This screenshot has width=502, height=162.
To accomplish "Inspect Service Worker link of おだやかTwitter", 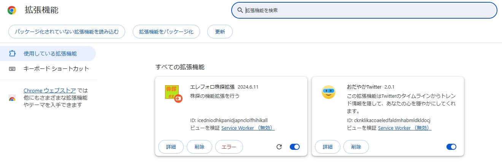I will click(405, 128).
